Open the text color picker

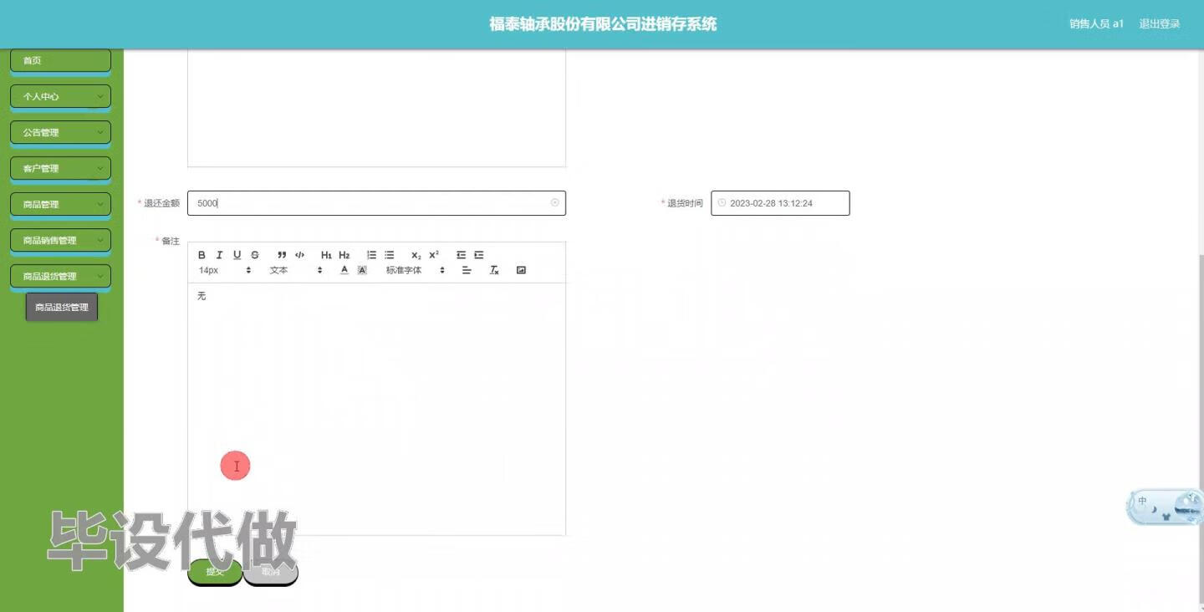click(344, 270)
